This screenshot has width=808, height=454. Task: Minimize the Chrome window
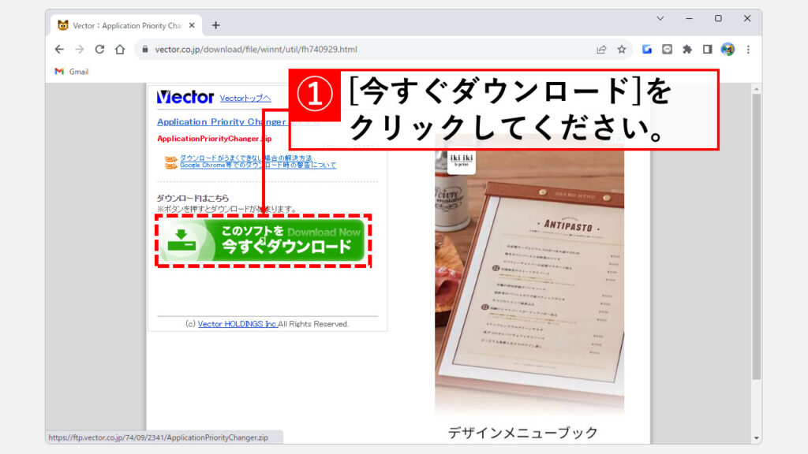tap(689, 19)
